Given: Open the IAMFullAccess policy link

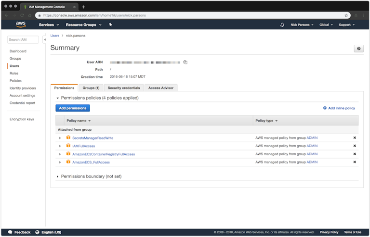Looking at the screenshot, I should coord(83,146).
